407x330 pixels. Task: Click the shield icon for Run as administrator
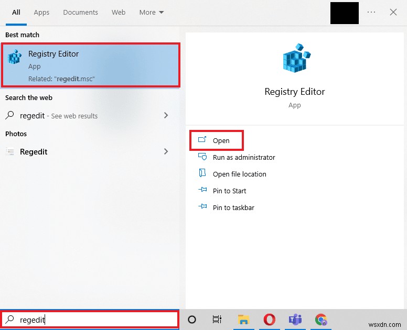tap(202, 157)
